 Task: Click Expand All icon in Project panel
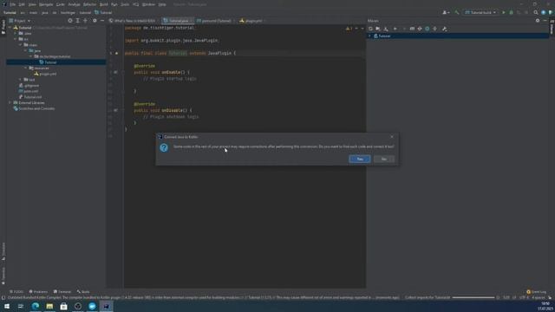(77, 21)
